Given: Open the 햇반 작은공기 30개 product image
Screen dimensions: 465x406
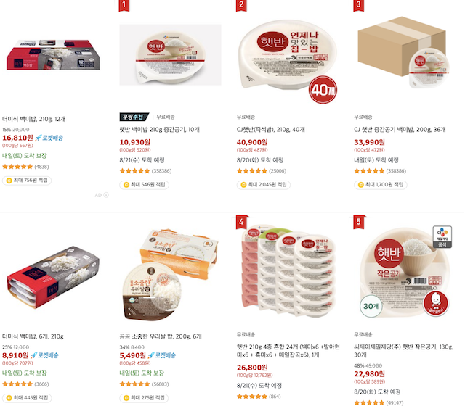Looking at the screenshot, I should click(405, 273).
